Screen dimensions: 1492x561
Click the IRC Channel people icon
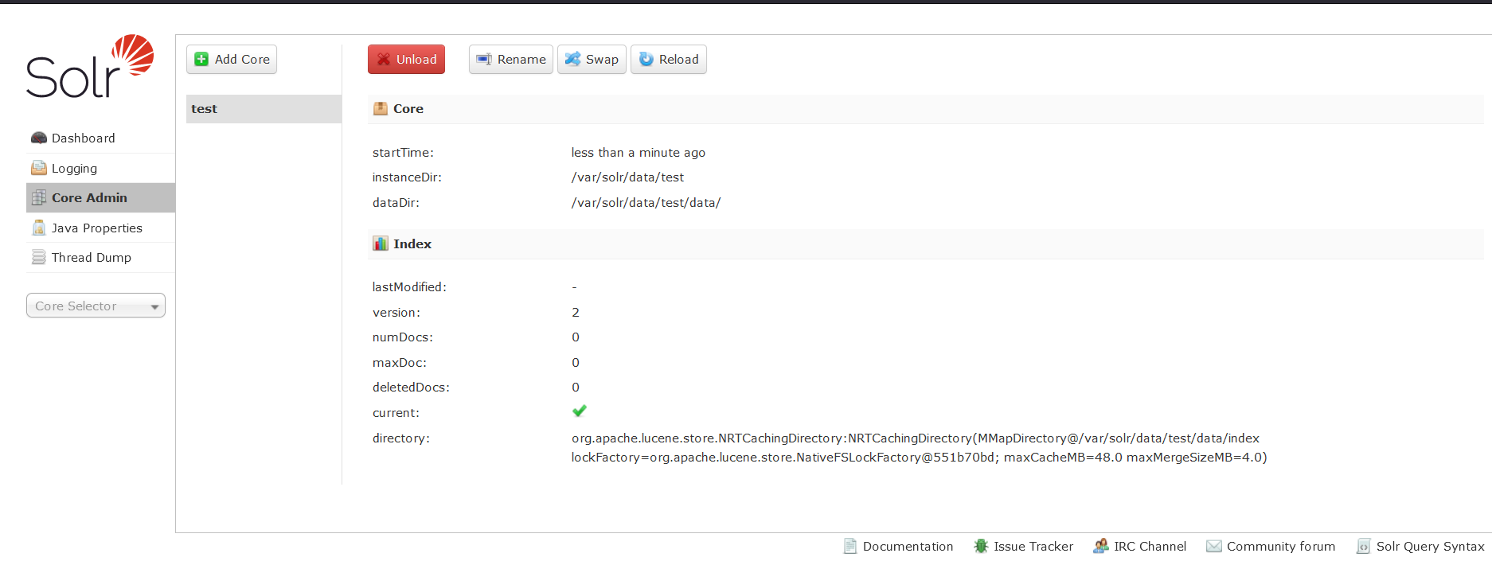tap(1101, 547)
